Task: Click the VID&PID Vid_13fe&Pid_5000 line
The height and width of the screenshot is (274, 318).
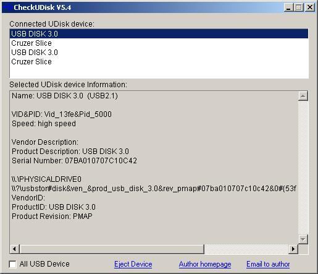Action: click(x=62, y=114)
